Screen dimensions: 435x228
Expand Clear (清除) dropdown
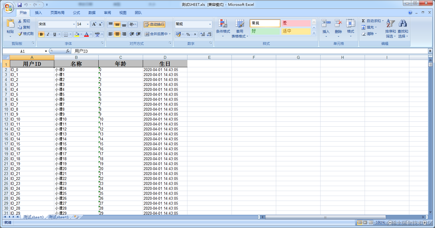(x=376, y=34)
